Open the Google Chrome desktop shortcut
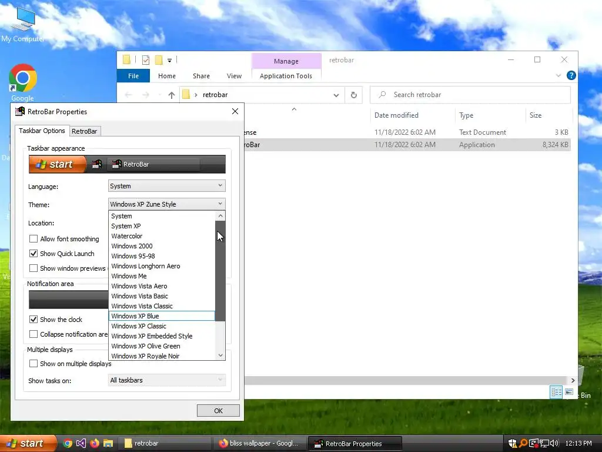602x452 pixels. click(23, 82)
